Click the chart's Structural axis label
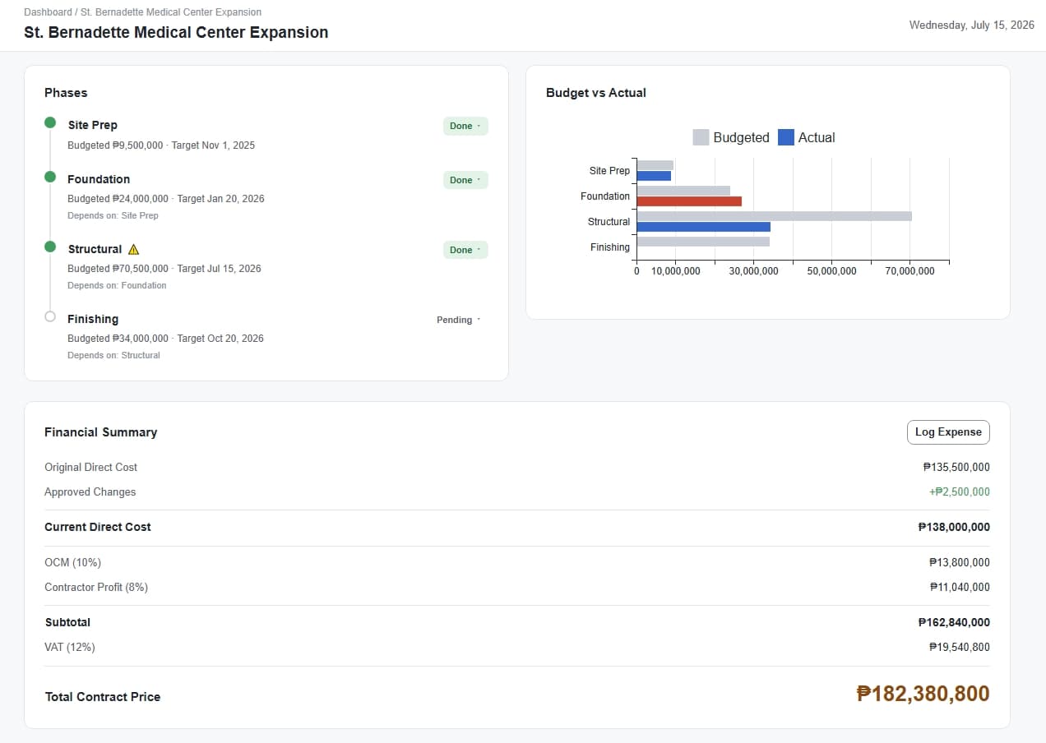 tap(609, 222)
